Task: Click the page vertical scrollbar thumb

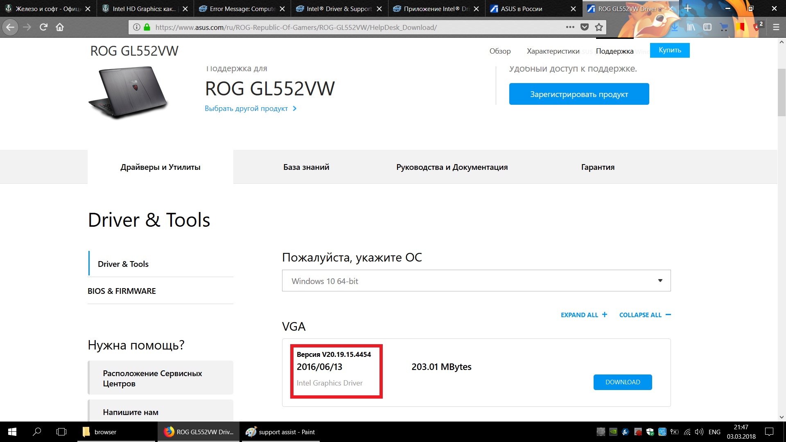Action: pos(781,92)
